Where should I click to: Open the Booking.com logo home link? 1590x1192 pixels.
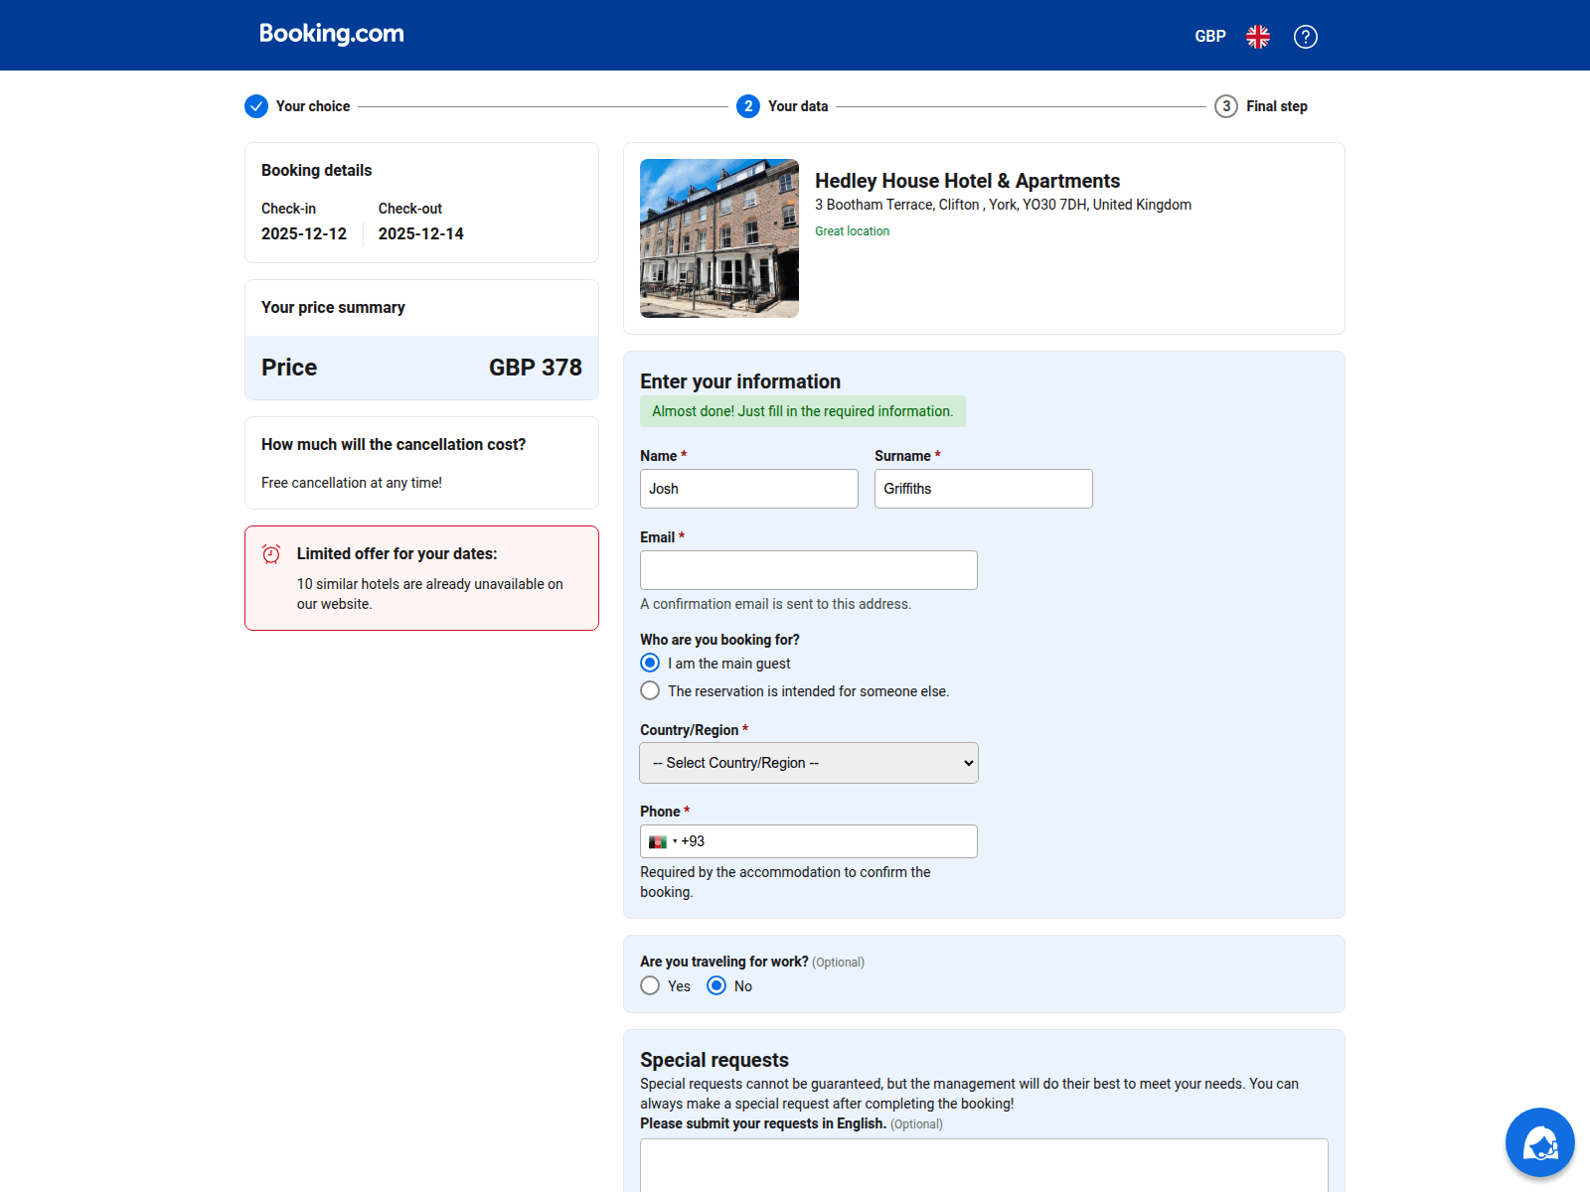(331, 35)
